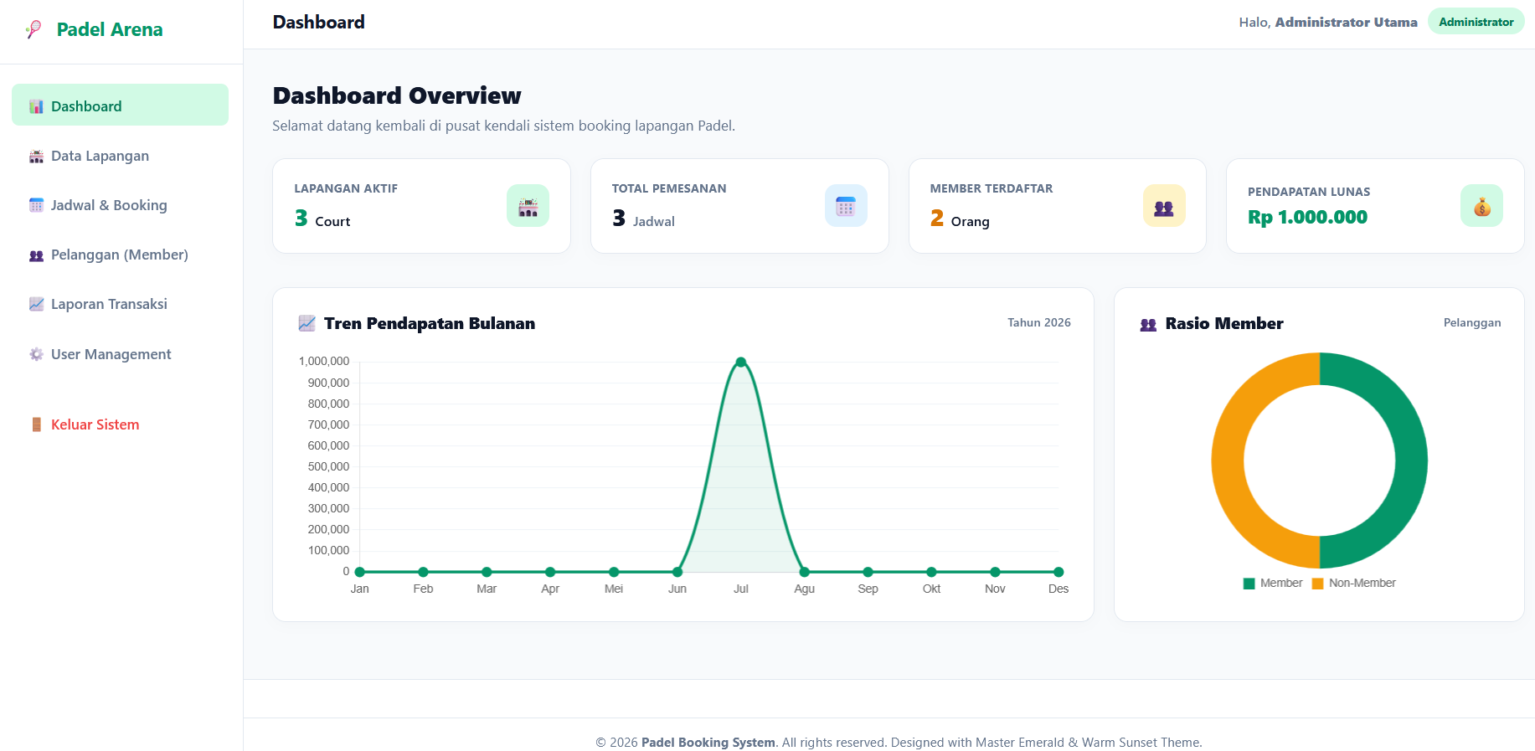Click the door icon next to Keluar Sistem

pos(36,424)
